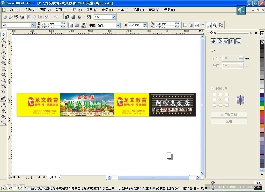Toggle the non-proportional checkbox

(x=213, y=88)
